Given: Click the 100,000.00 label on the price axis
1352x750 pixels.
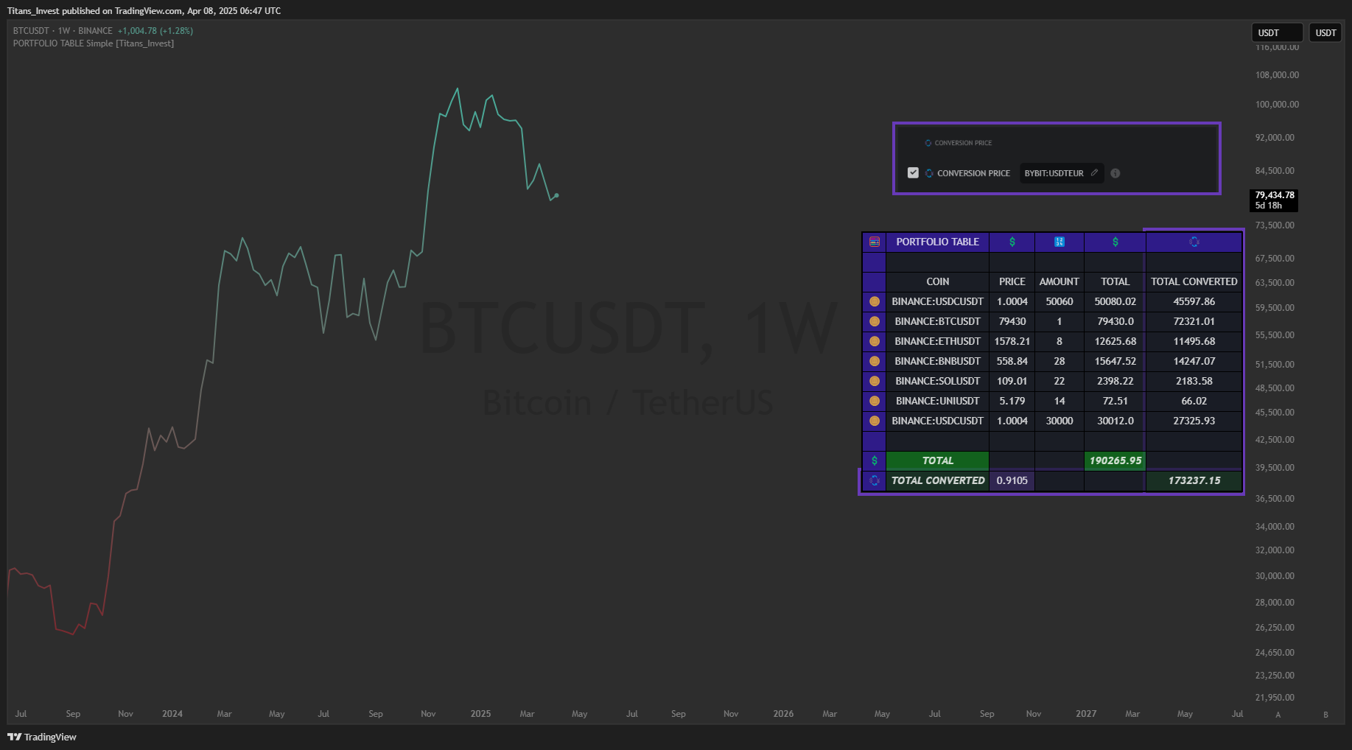Looking at the screenshot, I should coord(1278,105).
